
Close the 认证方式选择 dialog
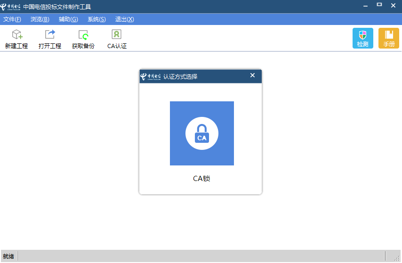click(252, 75)
